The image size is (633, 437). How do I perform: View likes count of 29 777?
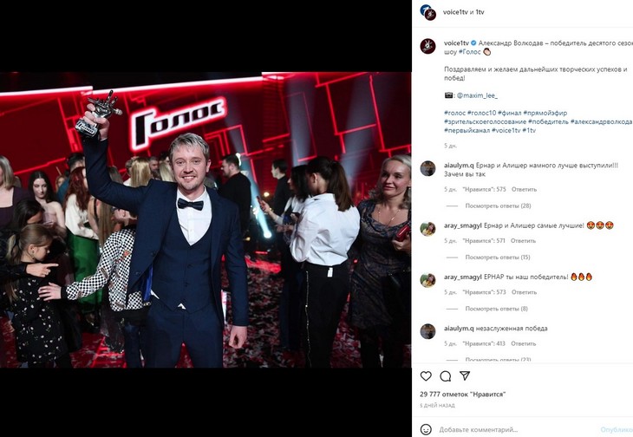coord(463,395)
